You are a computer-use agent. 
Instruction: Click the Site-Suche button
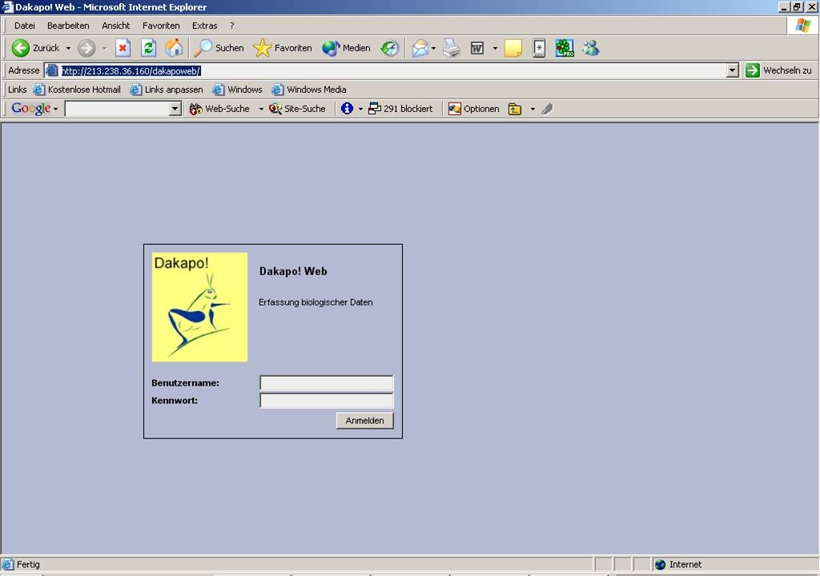(x=297, y=109)
